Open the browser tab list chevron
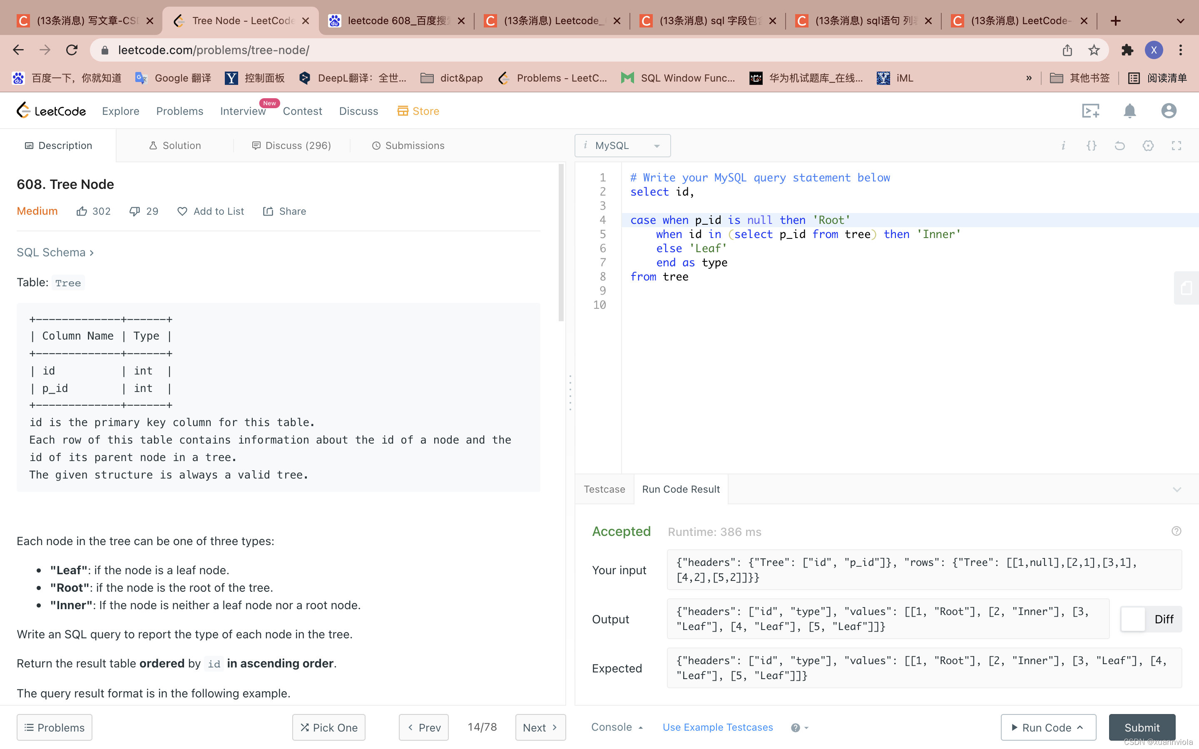Viewport: 1199px width, 749px height. pyautogui.click(x=1180, y=21)
